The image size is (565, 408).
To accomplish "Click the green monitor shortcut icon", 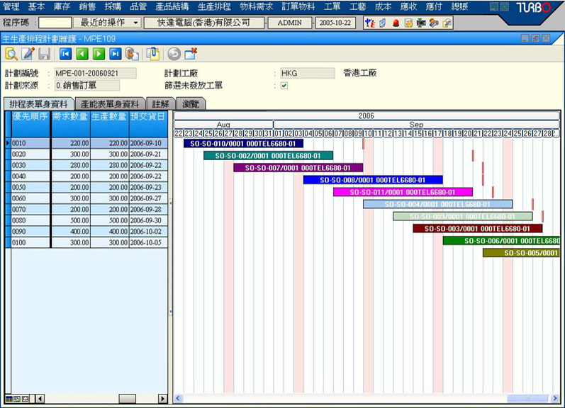I will pos(421,23).
